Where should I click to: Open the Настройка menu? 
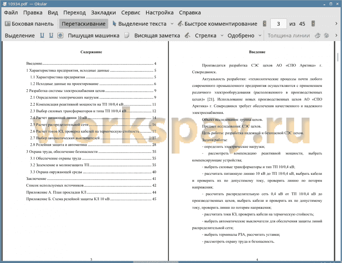[159, 13]
